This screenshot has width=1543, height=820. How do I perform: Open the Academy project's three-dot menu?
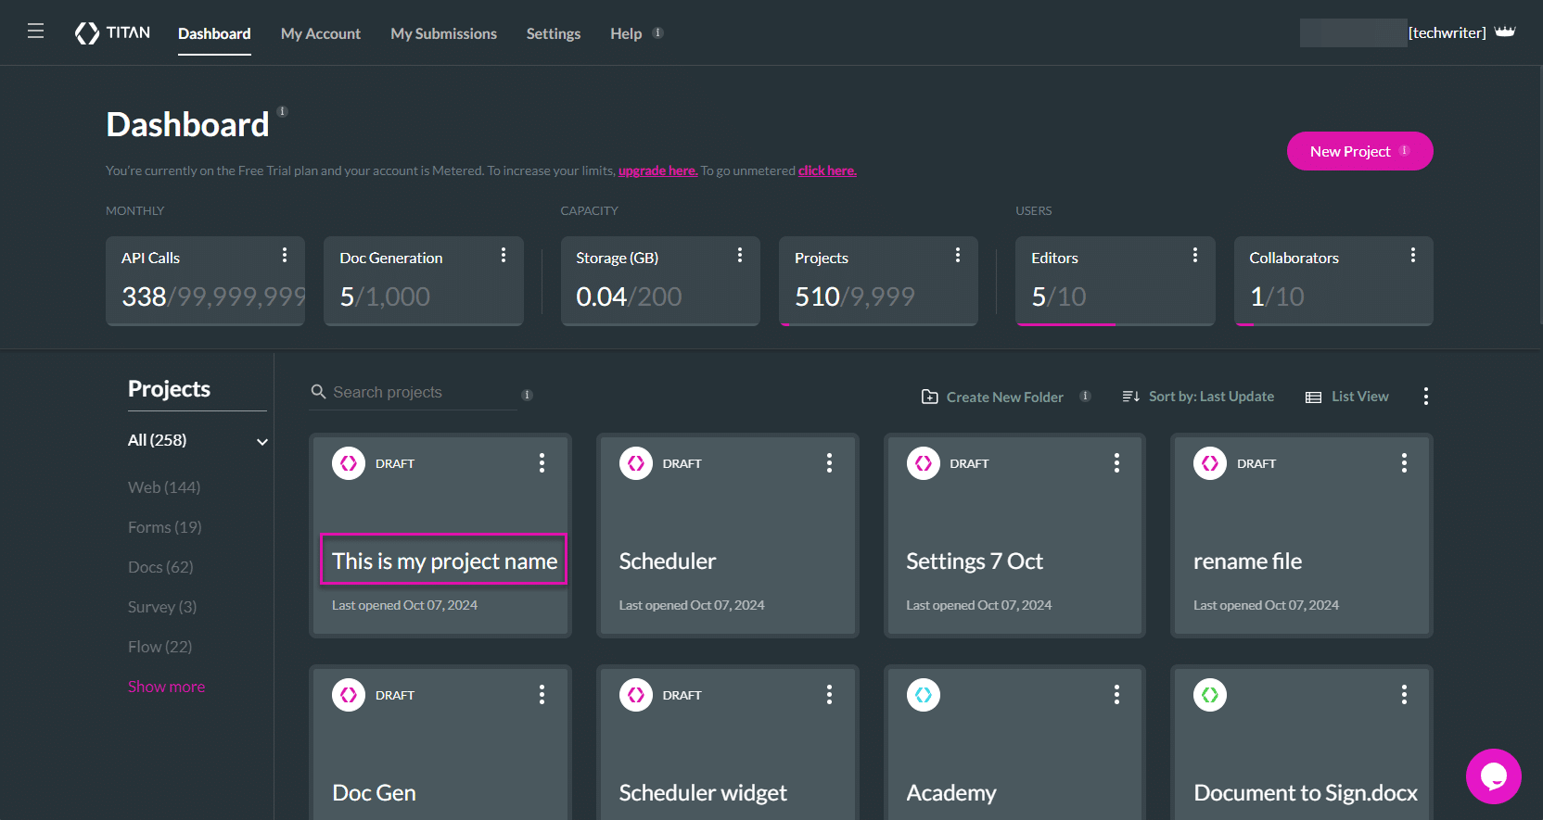[x=1116, y=695]
